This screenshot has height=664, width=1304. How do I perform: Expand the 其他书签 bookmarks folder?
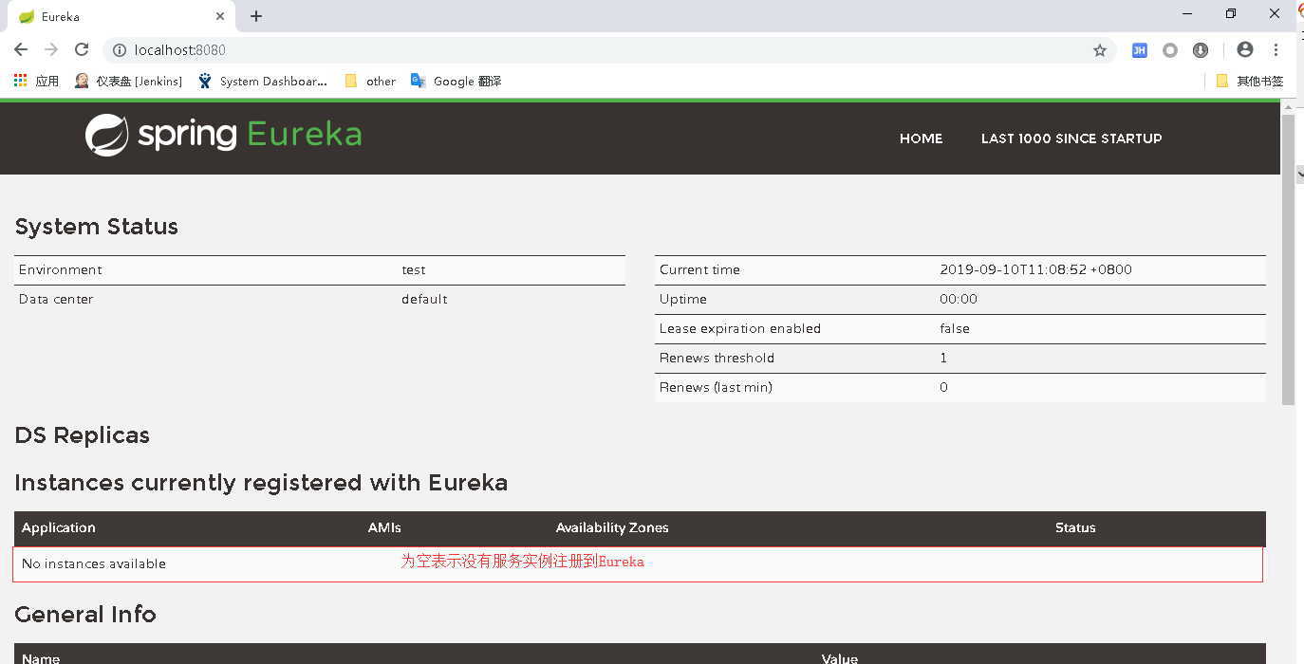coord(1250,82)
